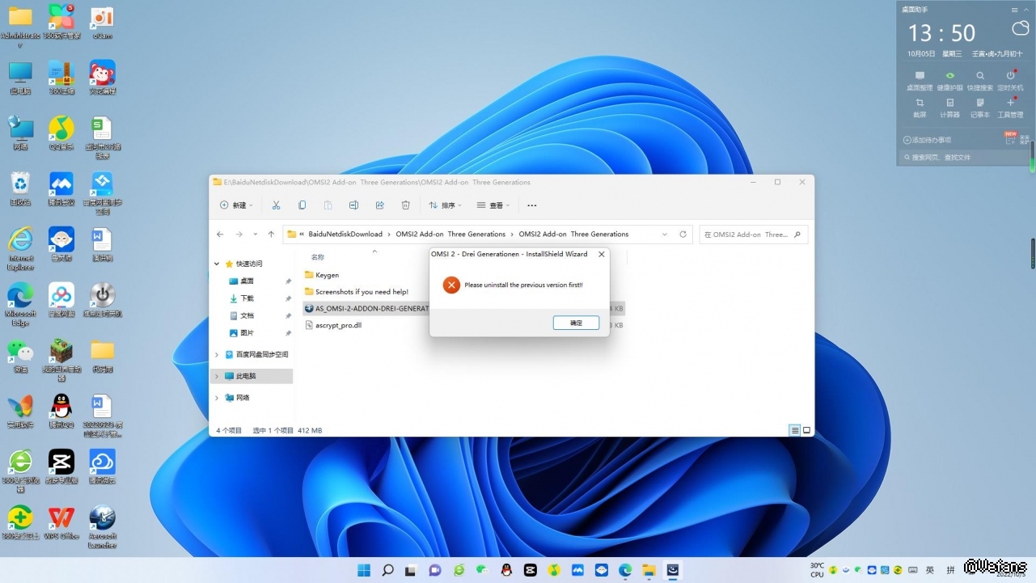Switch to large icons view toggle

click(x=806, y=430)
